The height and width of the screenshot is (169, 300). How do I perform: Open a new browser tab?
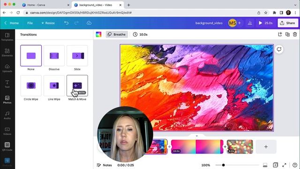tap(128, 5)
